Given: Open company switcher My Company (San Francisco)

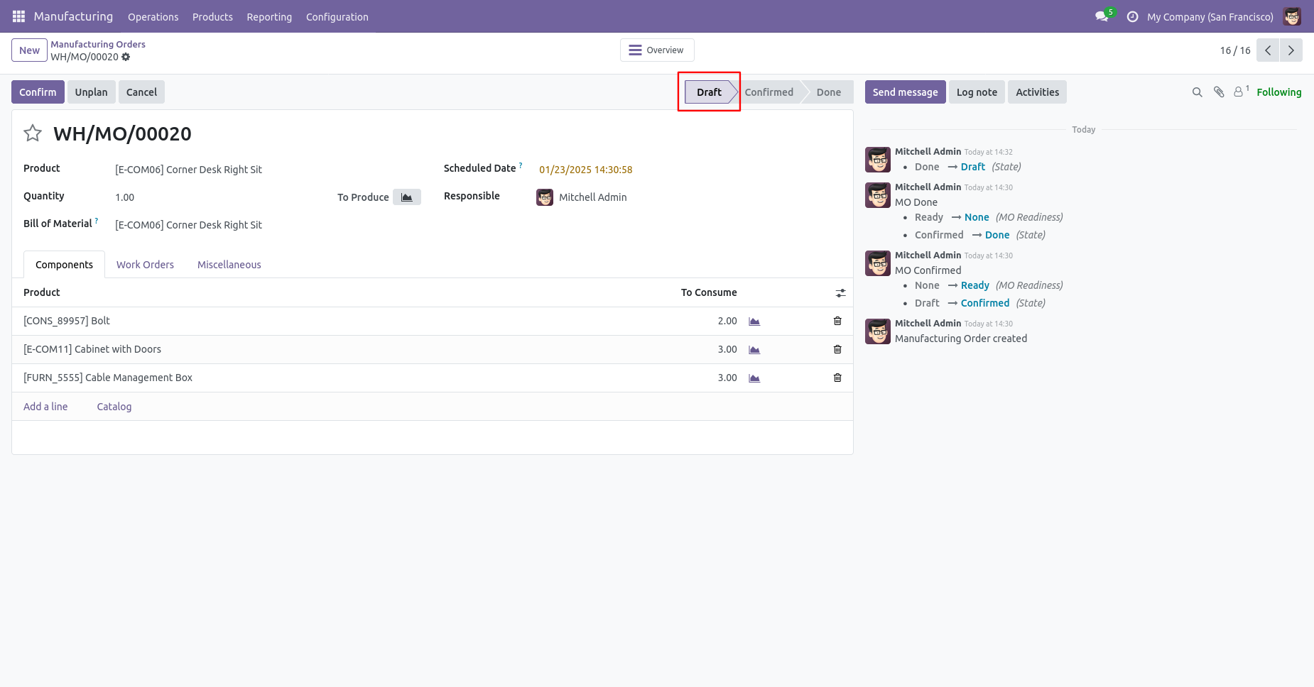Looking at the screenshot, I should tap(1210, 17).
